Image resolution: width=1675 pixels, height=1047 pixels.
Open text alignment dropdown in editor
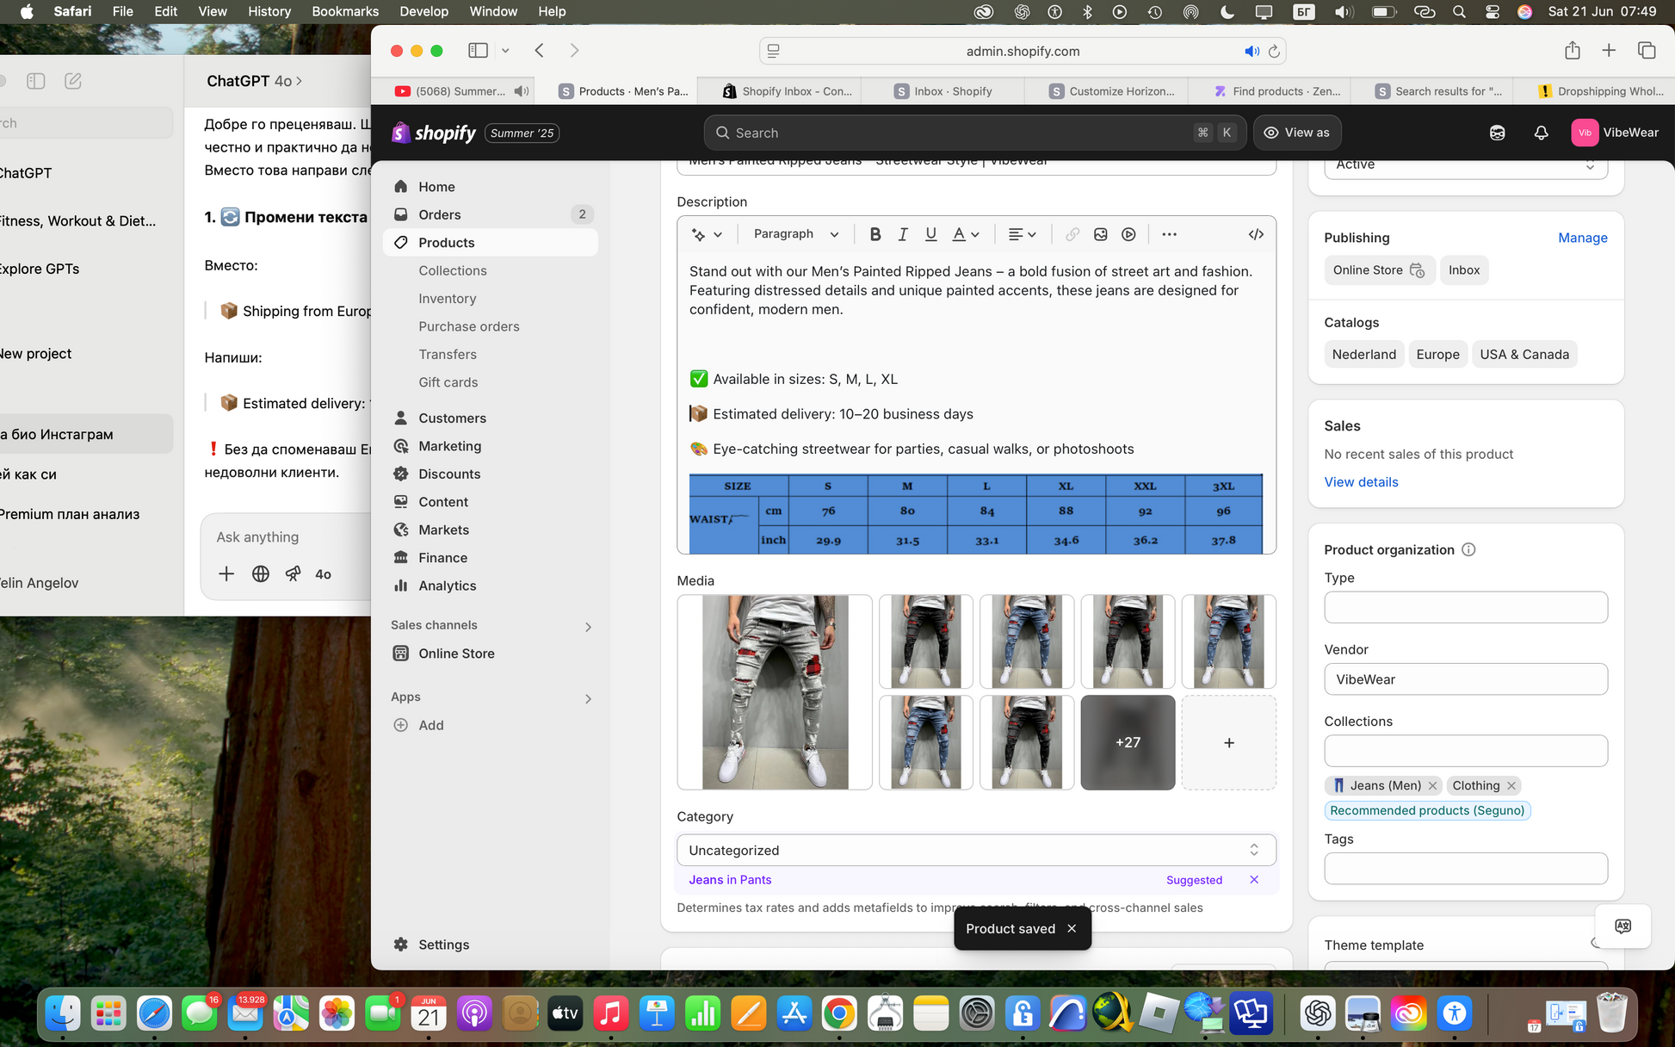click(x=1022, y=234)
